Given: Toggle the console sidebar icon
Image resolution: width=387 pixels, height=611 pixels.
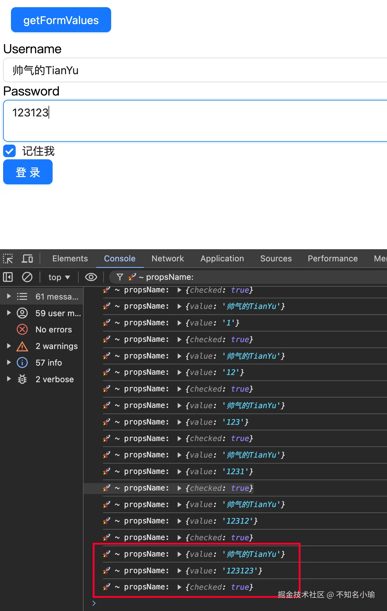Looking at the screenshot, I should click(8, 277).
